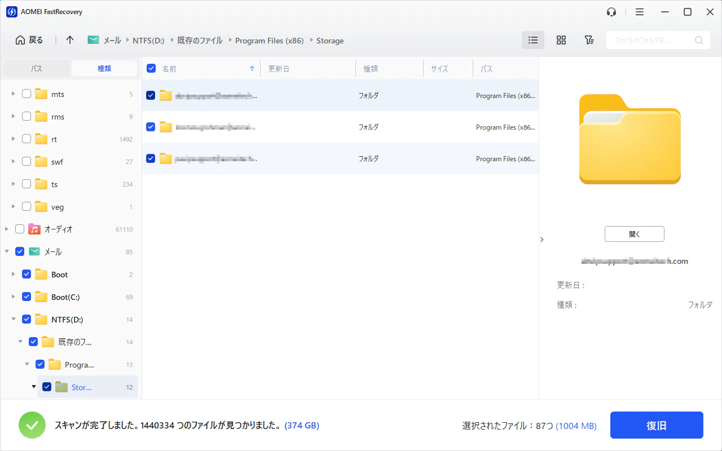Switch to grid thumbnail view icon

(561, 40)
